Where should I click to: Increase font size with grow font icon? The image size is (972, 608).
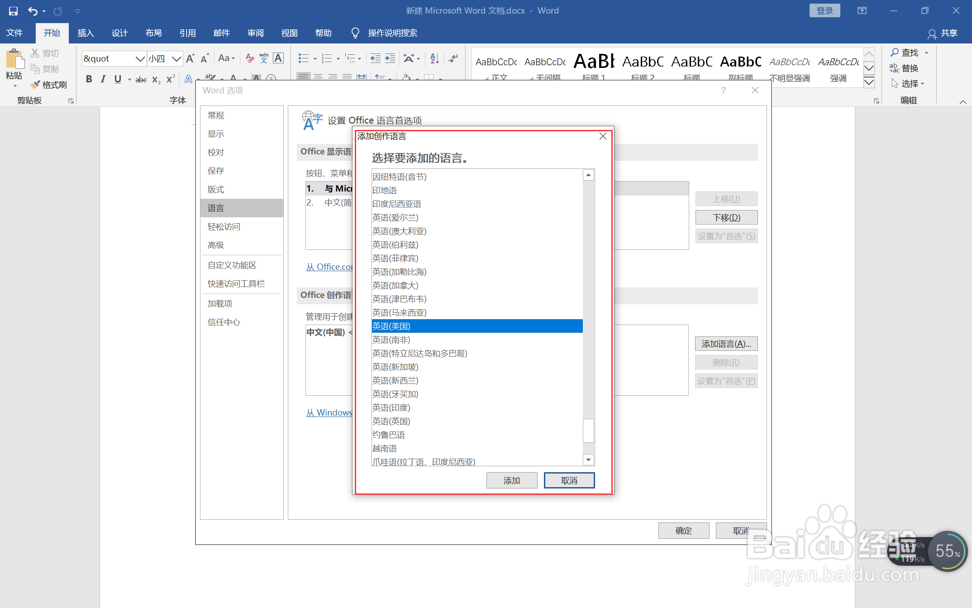191,58
